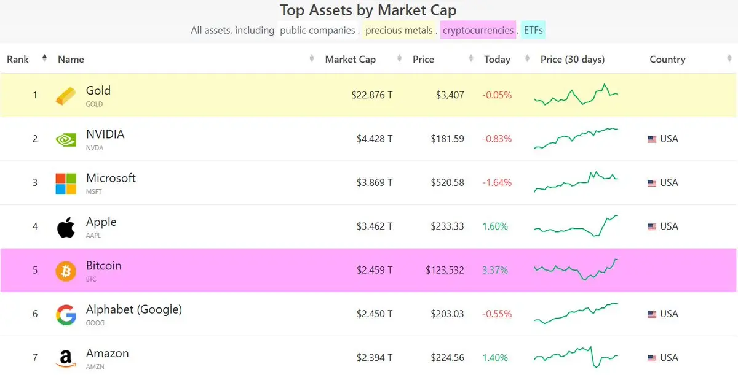Image resolution: width=738 pixels, height=375 pixels.
Task: Click Bitcoin price $123,532
Action: (x=445, y=271)
